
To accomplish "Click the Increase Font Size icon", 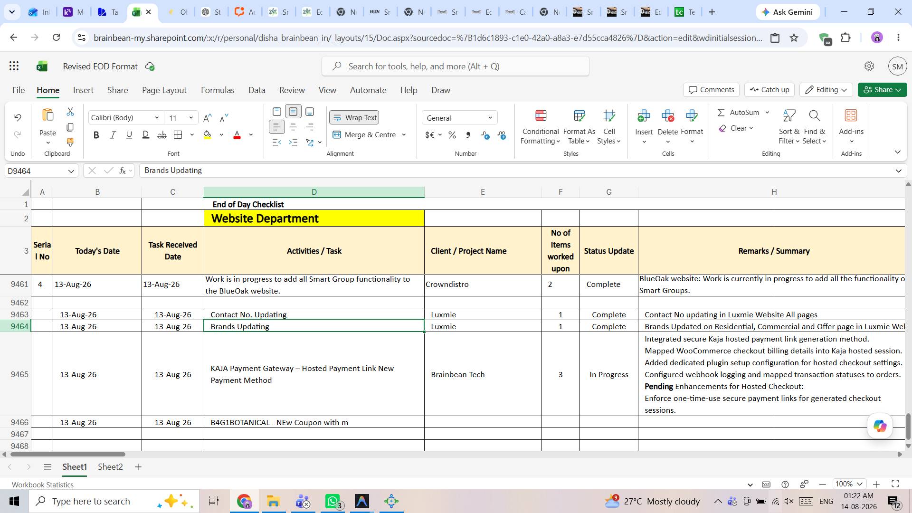I will point(208,118).
